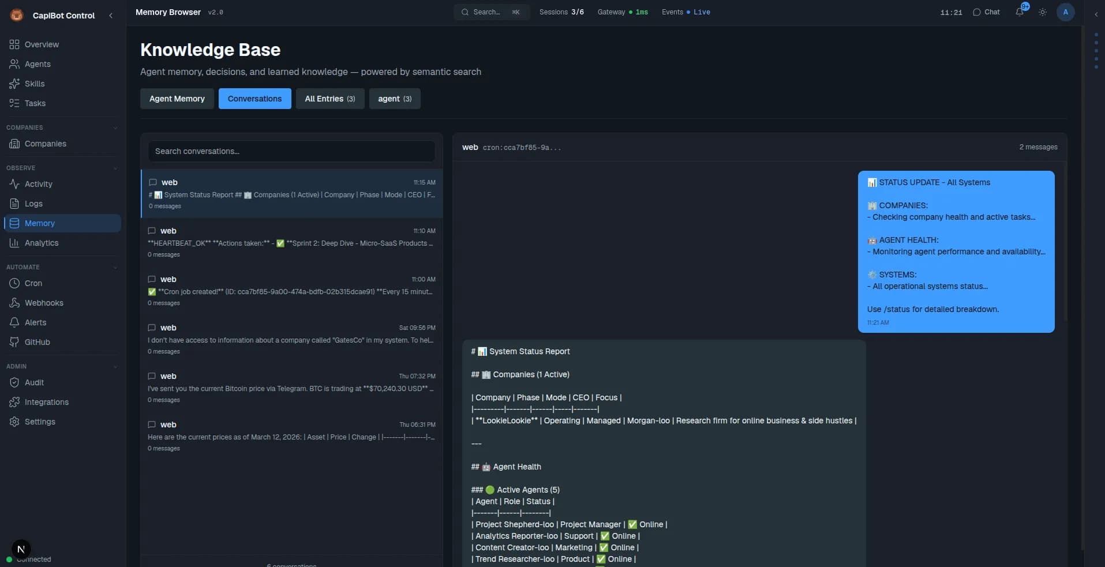Click the Integrations puzzle icon
Image resolution: width=1105 pixels, height=567 pixels.
[14, 402]
